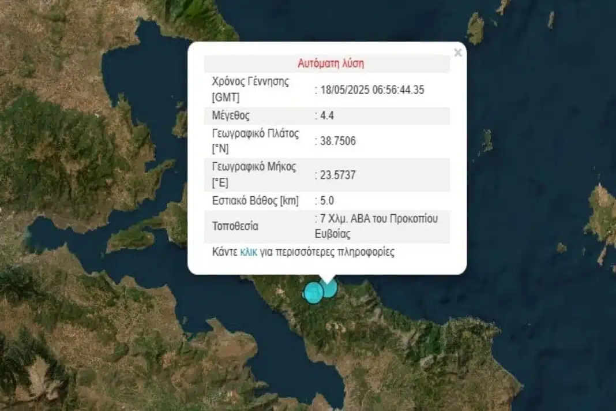616x411 pixels.
Task: Click the small island at the top right of map
Action: [476, 28]
